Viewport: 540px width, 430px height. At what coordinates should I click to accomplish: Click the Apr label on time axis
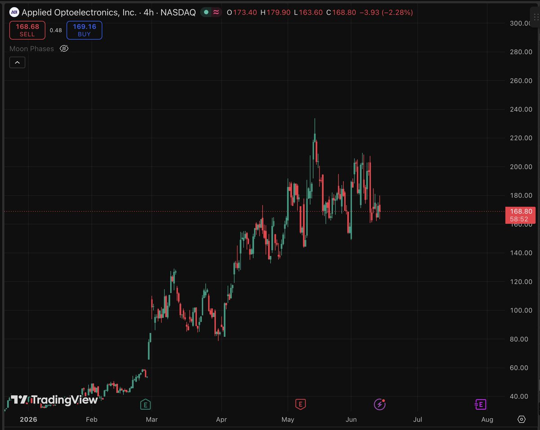(221, 420)
